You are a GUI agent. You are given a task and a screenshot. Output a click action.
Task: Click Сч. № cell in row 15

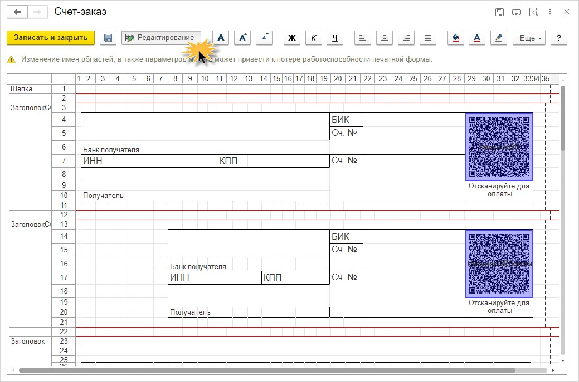pos(346,250)
